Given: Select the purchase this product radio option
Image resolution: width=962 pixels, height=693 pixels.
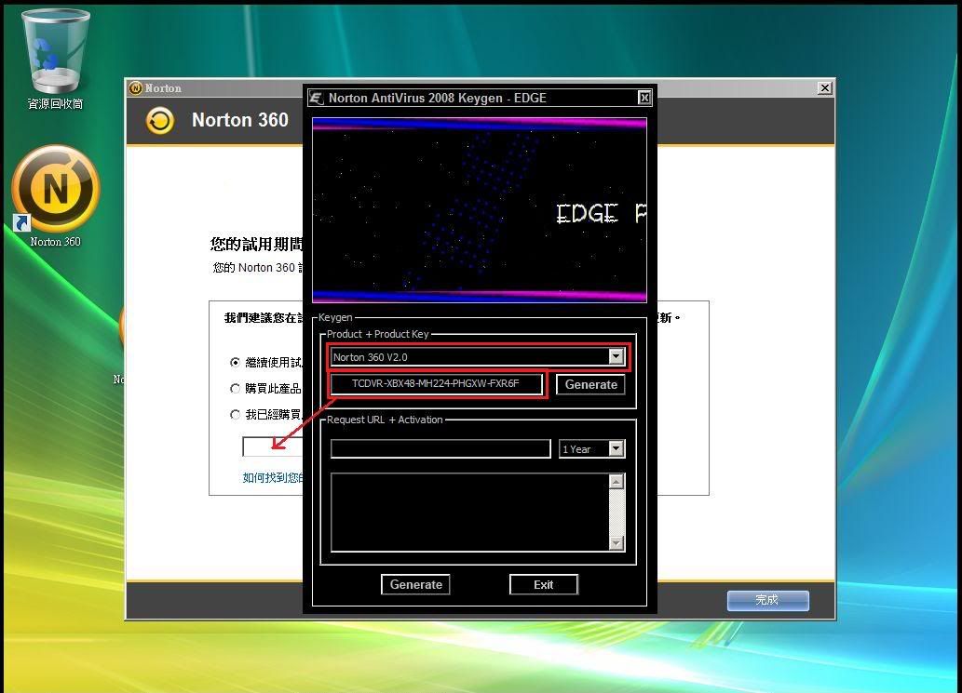Looking at the screenshot, I should click(x=235, y=389).
